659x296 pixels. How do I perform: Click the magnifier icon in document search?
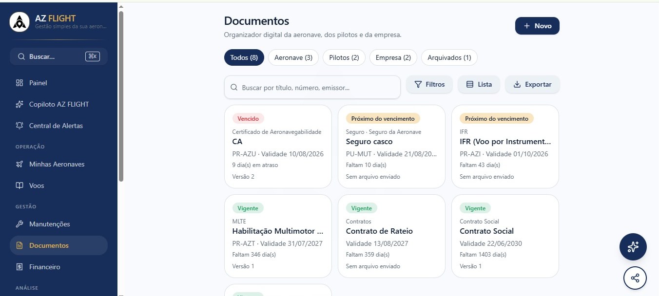tap(234, 88)
